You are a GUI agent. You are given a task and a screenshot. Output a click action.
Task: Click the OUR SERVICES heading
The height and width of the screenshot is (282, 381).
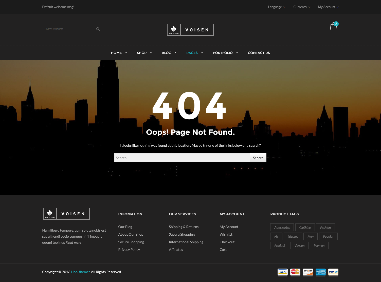(x=183, y=214)
